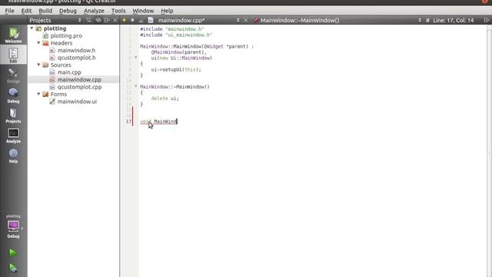Open the Welcome mode
The image size is (492, 277).
(x=13, y=35)
